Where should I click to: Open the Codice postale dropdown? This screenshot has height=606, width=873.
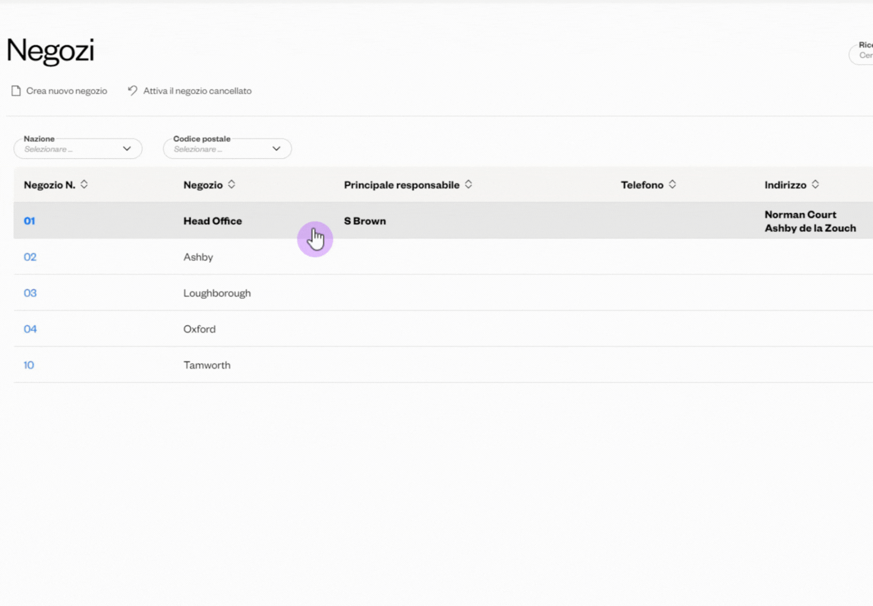click(x=227, y=148)
